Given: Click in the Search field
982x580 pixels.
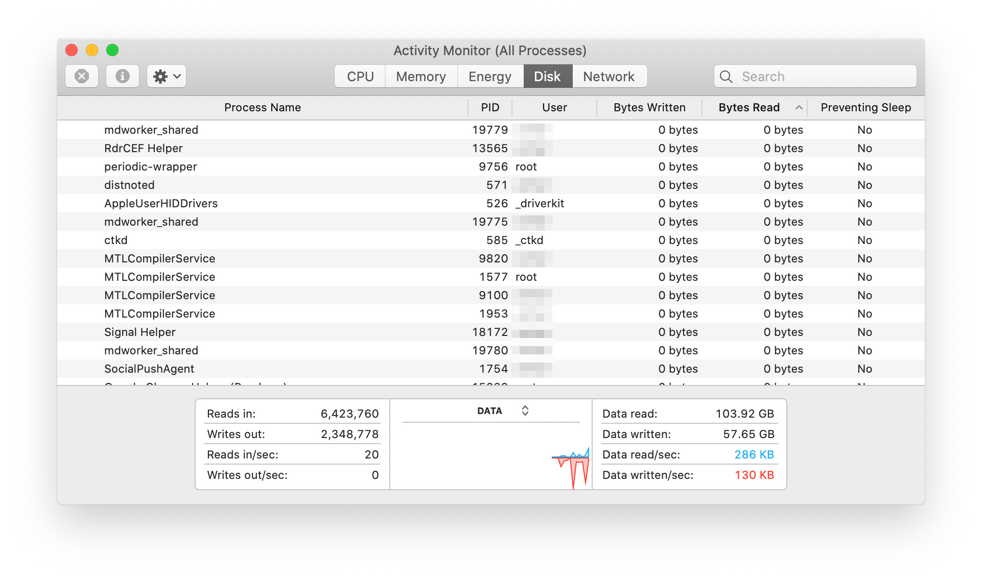Looking at the screenshot, I should [823, 77].
